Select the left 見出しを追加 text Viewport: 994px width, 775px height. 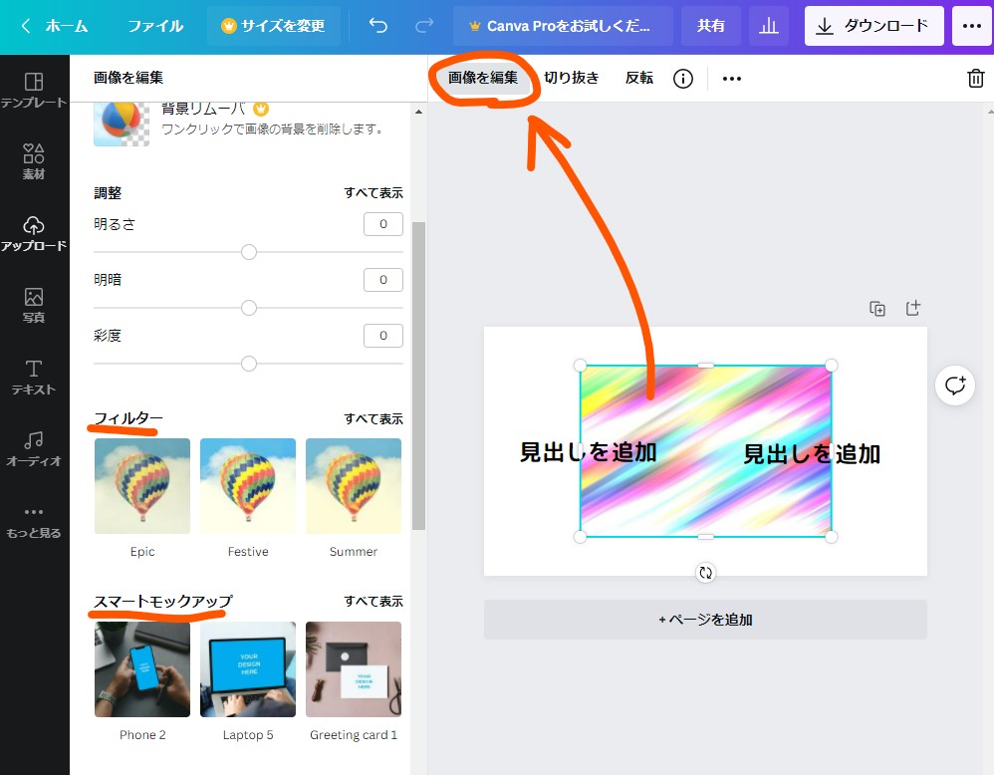tap(588, 452)
